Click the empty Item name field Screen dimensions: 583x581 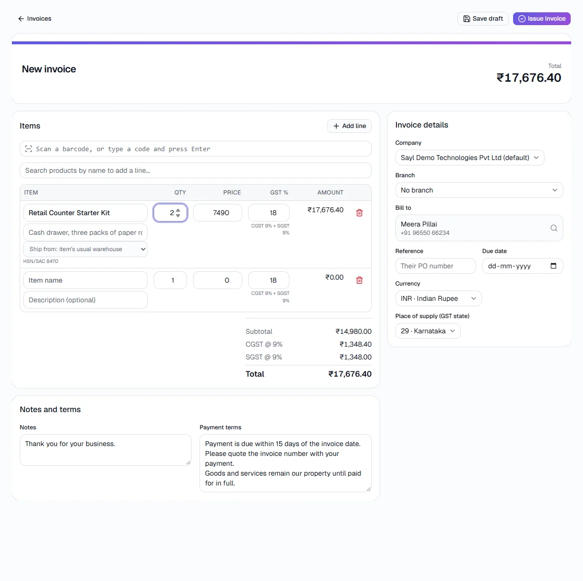point(86,280)
